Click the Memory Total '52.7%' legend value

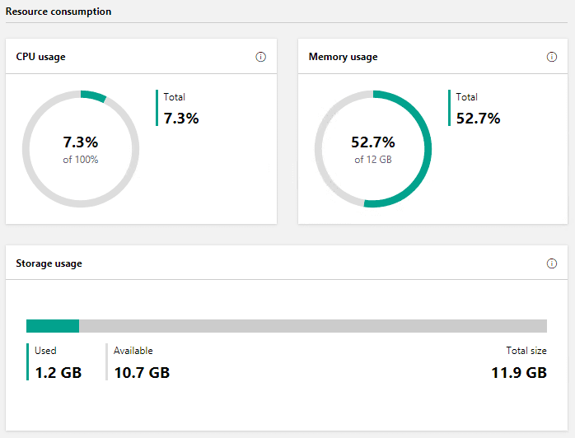[478, 118]
